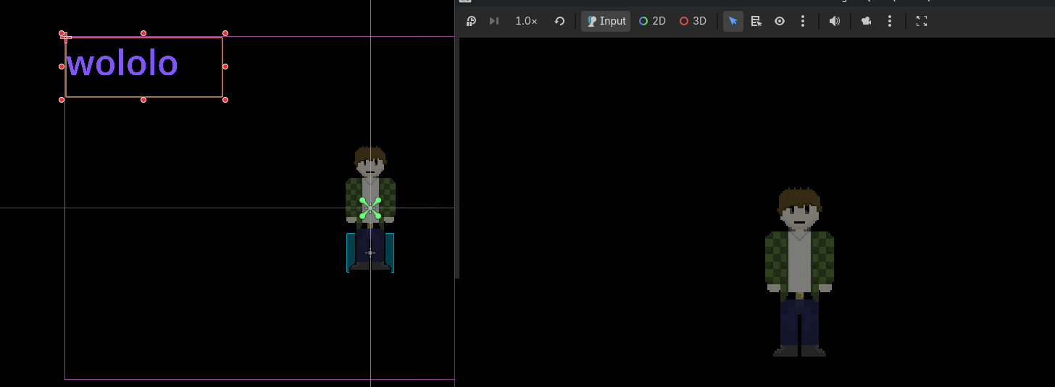
Task: Click the green cross marker on the character
Action: (x=370, y=208)
